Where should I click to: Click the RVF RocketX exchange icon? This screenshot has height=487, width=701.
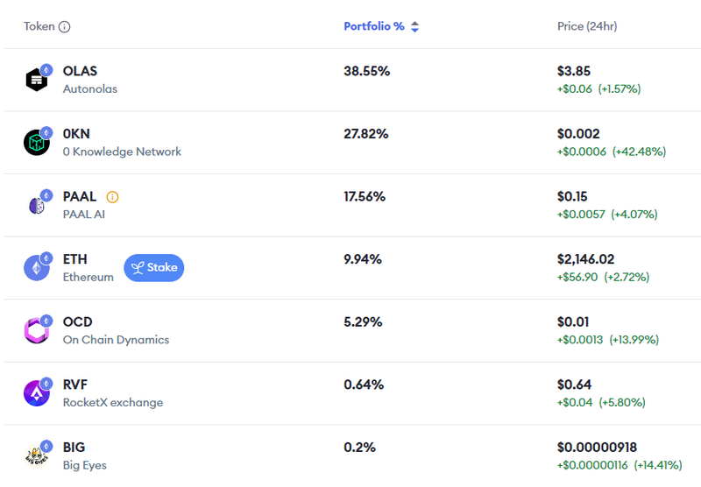pyautogui.click(x=37, y=393)
